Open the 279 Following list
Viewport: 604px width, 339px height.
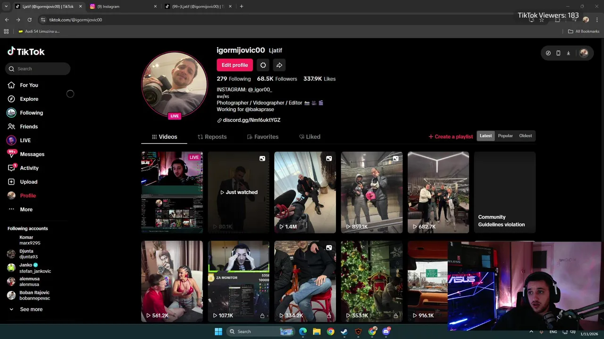[234, 79]
